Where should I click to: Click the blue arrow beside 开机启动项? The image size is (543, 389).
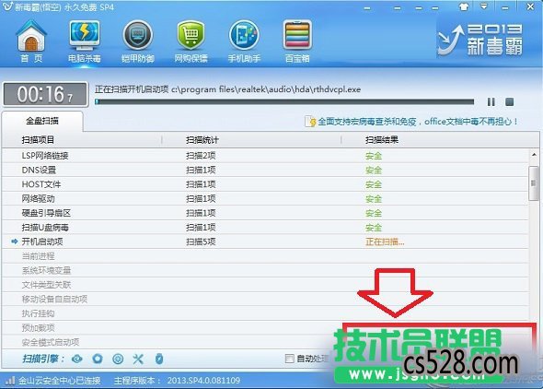click(14, 242)
